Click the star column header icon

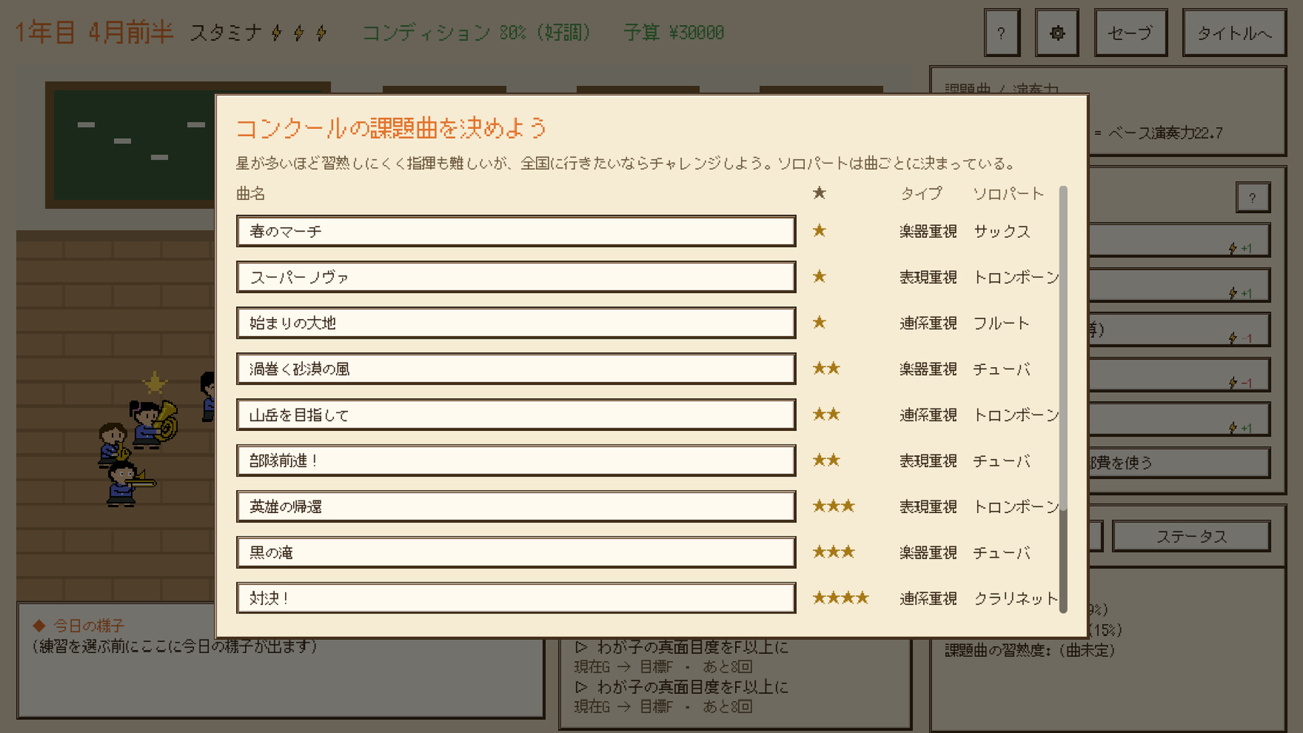[x=819, y=193]
